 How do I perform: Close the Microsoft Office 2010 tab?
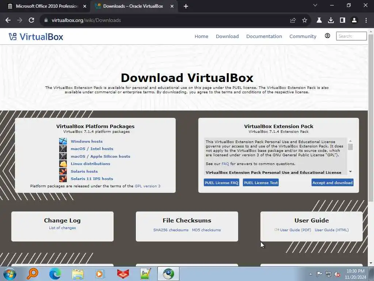[x=85, y=6]
